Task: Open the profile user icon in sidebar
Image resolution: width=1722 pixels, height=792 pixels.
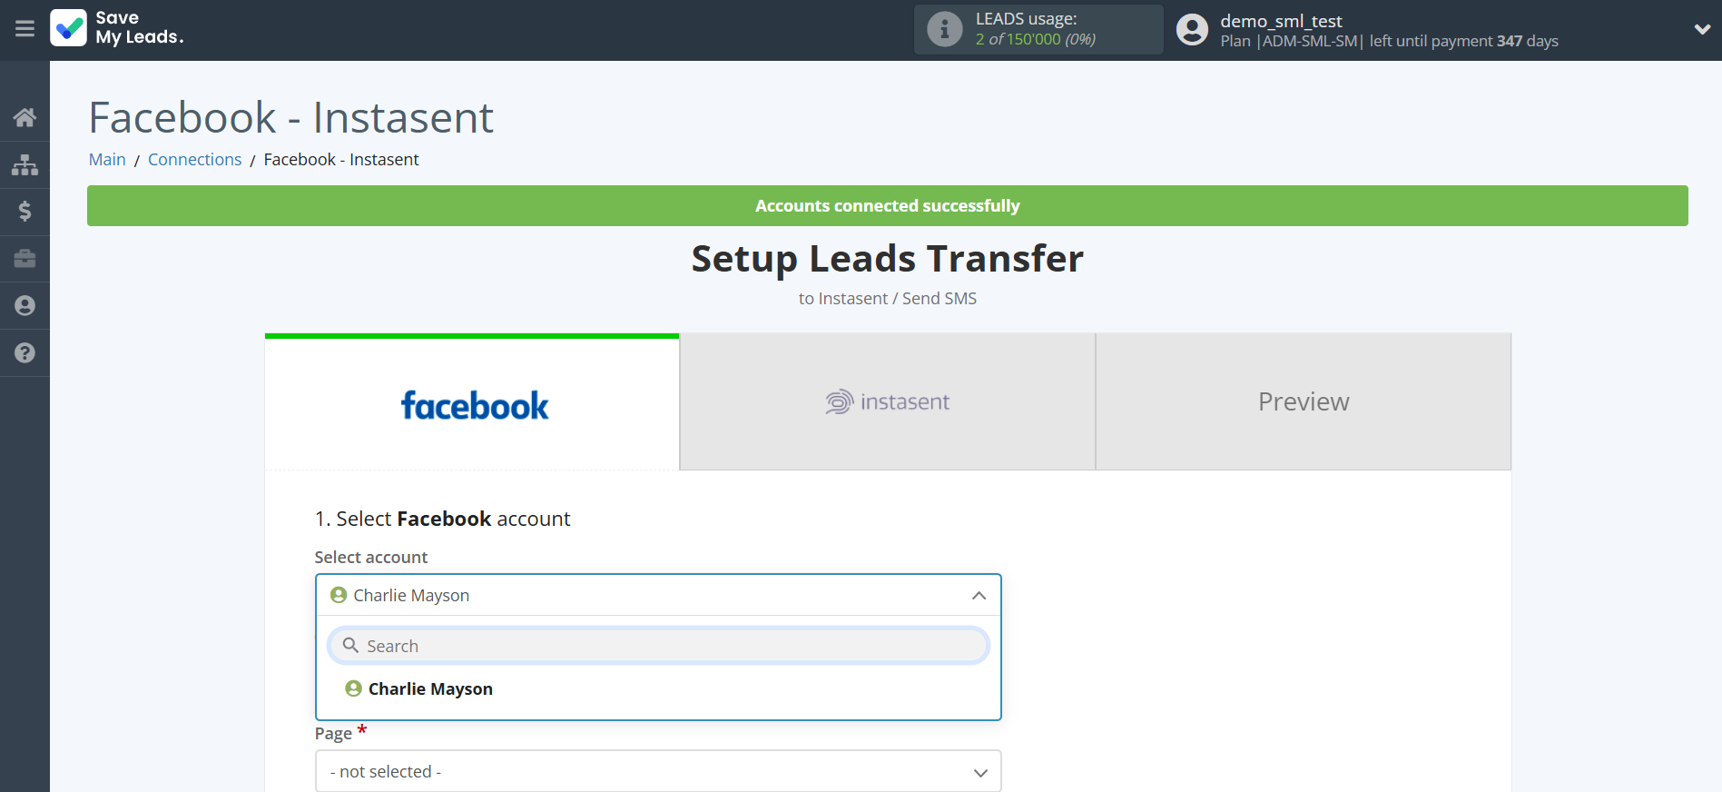Action: [x=25, y=306]
